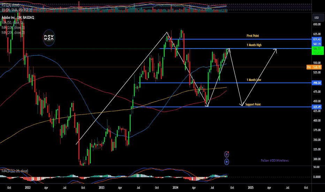Screen dimensions: 325x192
Task: Select the MA (100, close, 0) legend
Action: pyautogui.click(x=13, y=27)
